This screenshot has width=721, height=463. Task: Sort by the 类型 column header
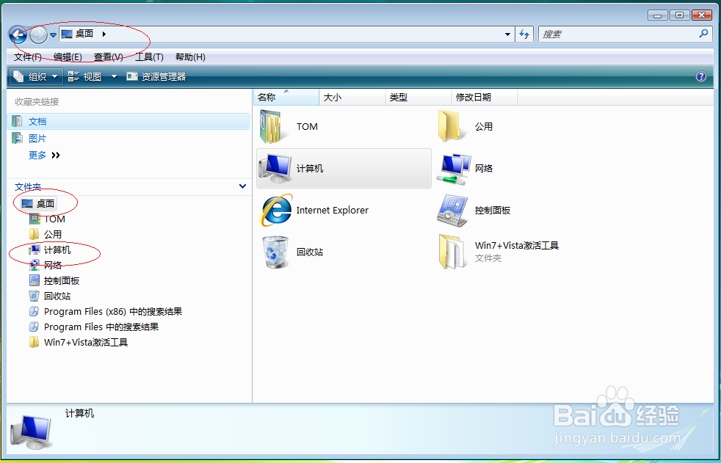click(x=419, y=98)
